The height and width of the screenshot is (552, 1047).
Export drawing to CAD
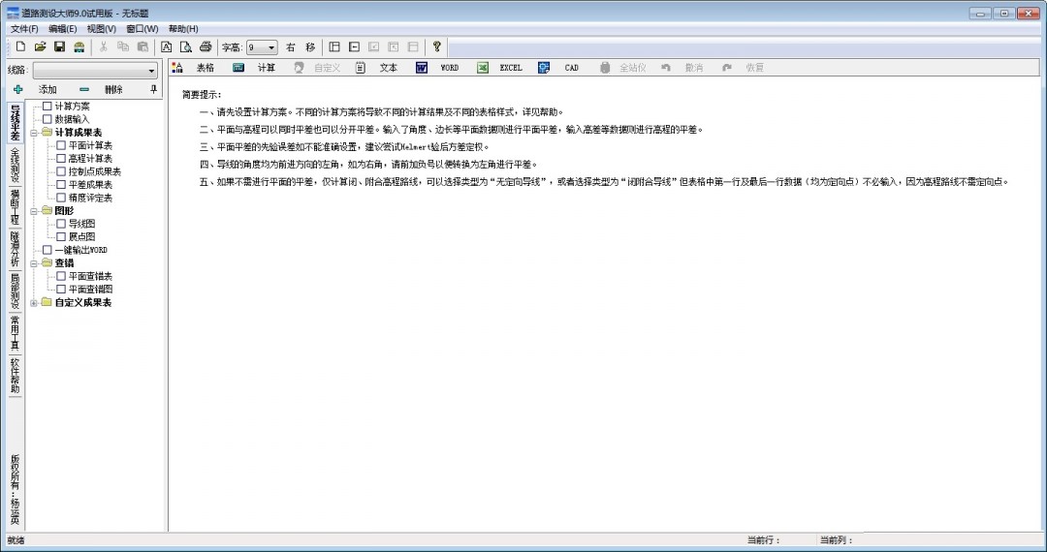point(559,68)
